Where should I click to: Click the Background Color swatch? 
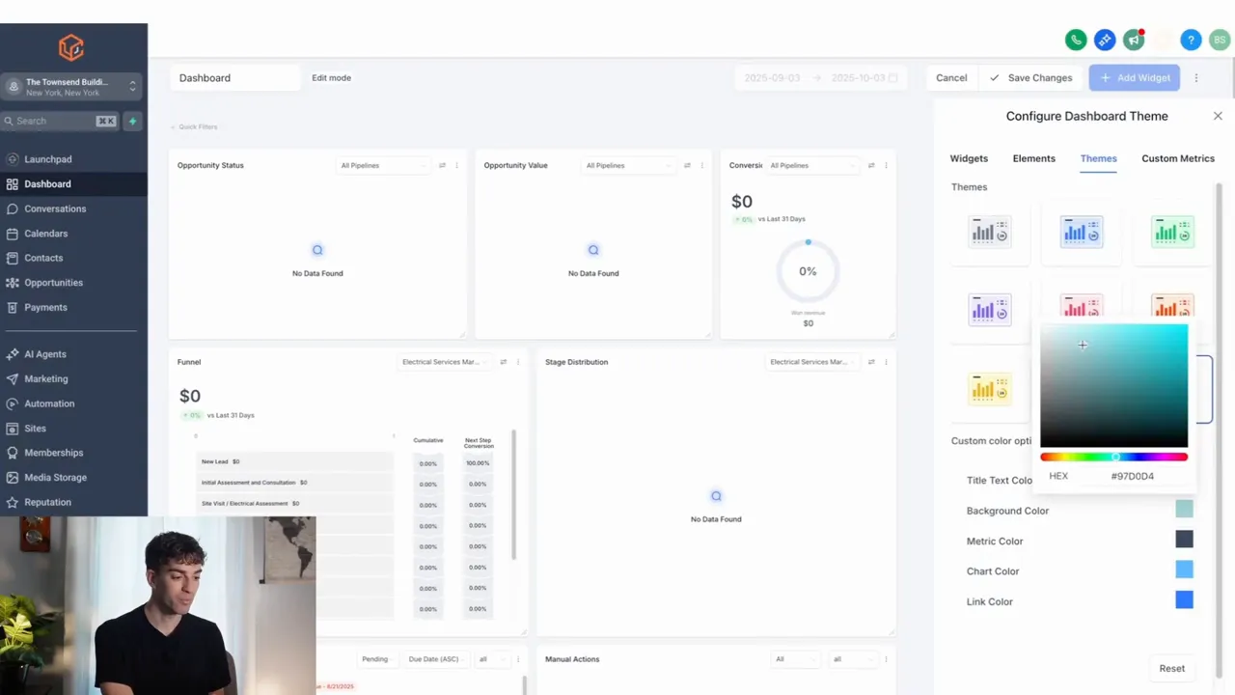[x=1184, y=509]
